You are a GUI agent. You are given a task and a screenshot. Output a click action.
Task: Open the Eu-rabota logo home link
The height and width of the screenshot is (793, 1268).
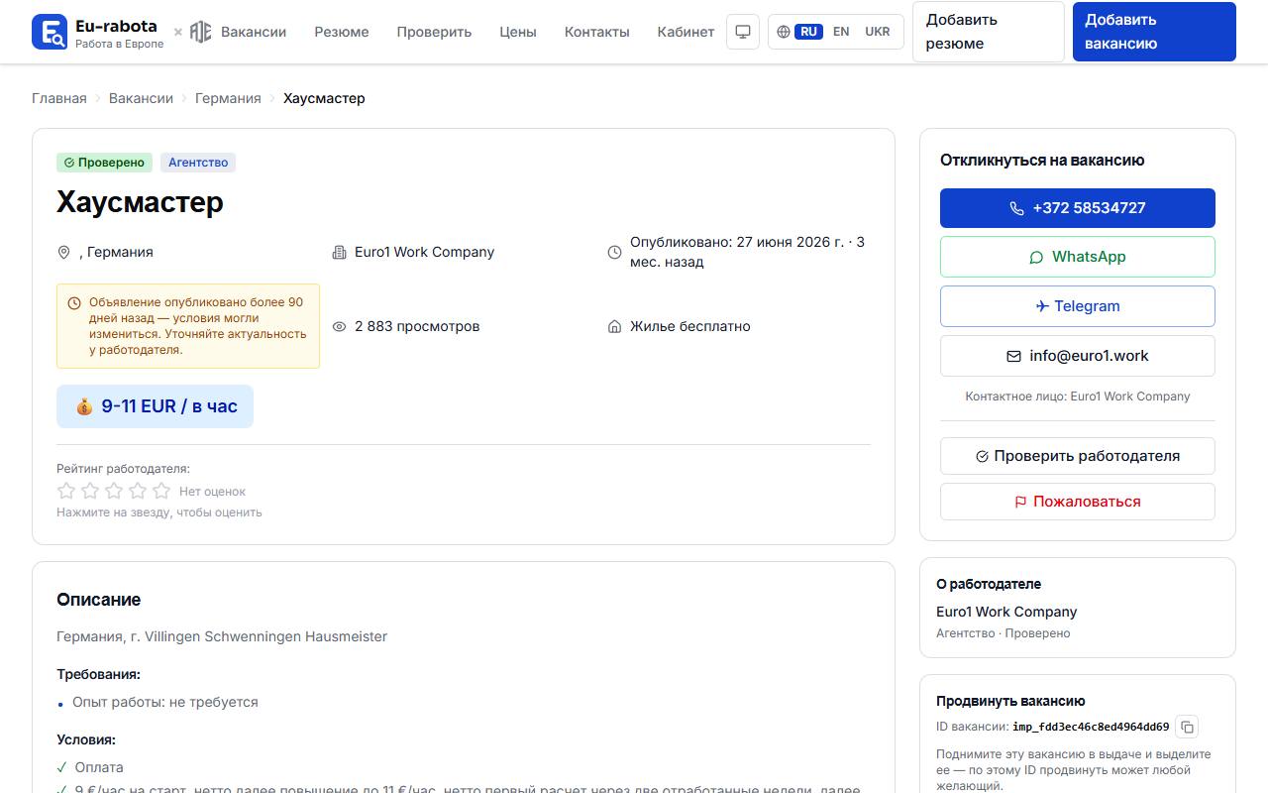click(98, 32)
